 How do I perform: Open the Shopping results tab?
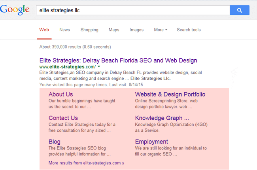pos(89,30)
